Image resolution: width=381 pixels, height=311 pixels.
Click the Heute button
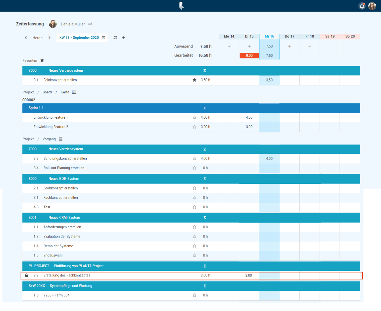click(x=38, y=38)
